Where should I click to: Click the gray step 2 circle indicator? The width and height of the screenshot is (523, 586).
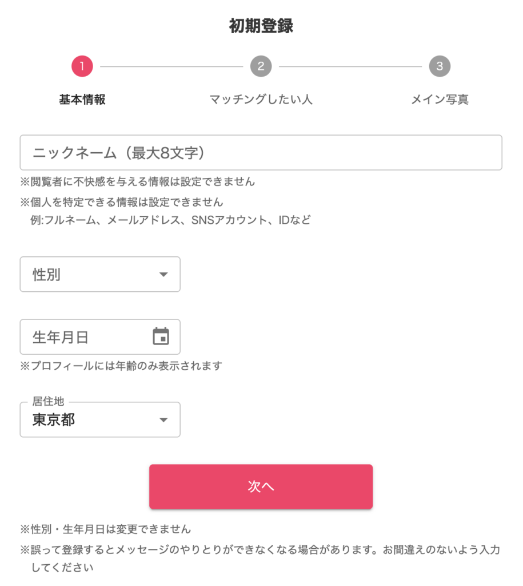261,65
